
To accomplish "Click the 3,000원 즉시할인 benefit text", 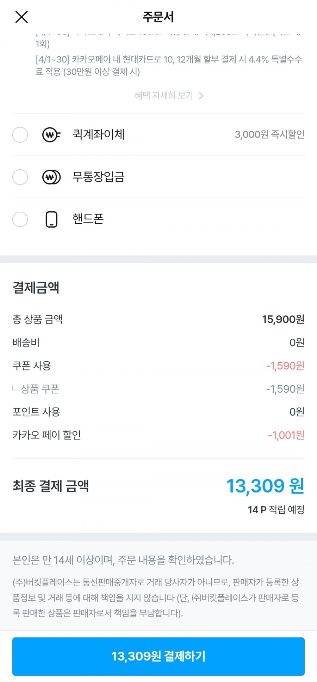I will point(269,134).
